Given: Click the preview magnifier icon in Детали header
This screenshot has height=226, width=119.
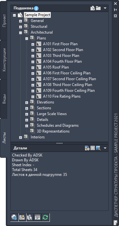Looking at the screenshot, I should coord(98,148).
